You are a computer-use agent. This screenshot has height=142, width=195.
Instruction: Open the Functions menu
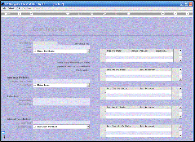point(27,8)
